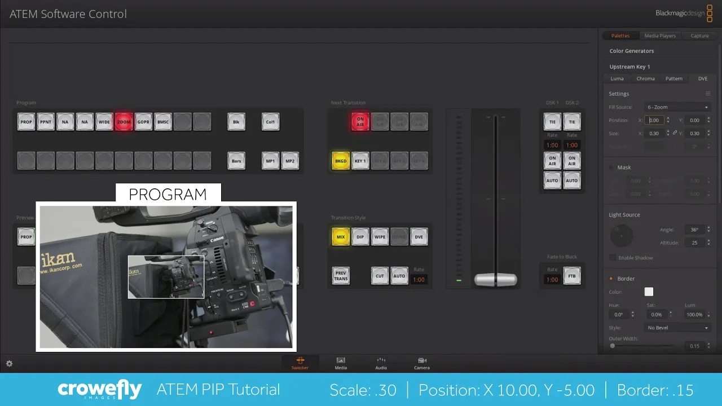
Task: Toggle KEY 1 in Next Transition
Action: pos(360,161)
